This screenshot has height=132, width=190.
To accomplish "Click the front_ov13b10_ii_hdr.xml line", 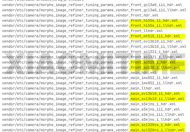I will 92,41.
